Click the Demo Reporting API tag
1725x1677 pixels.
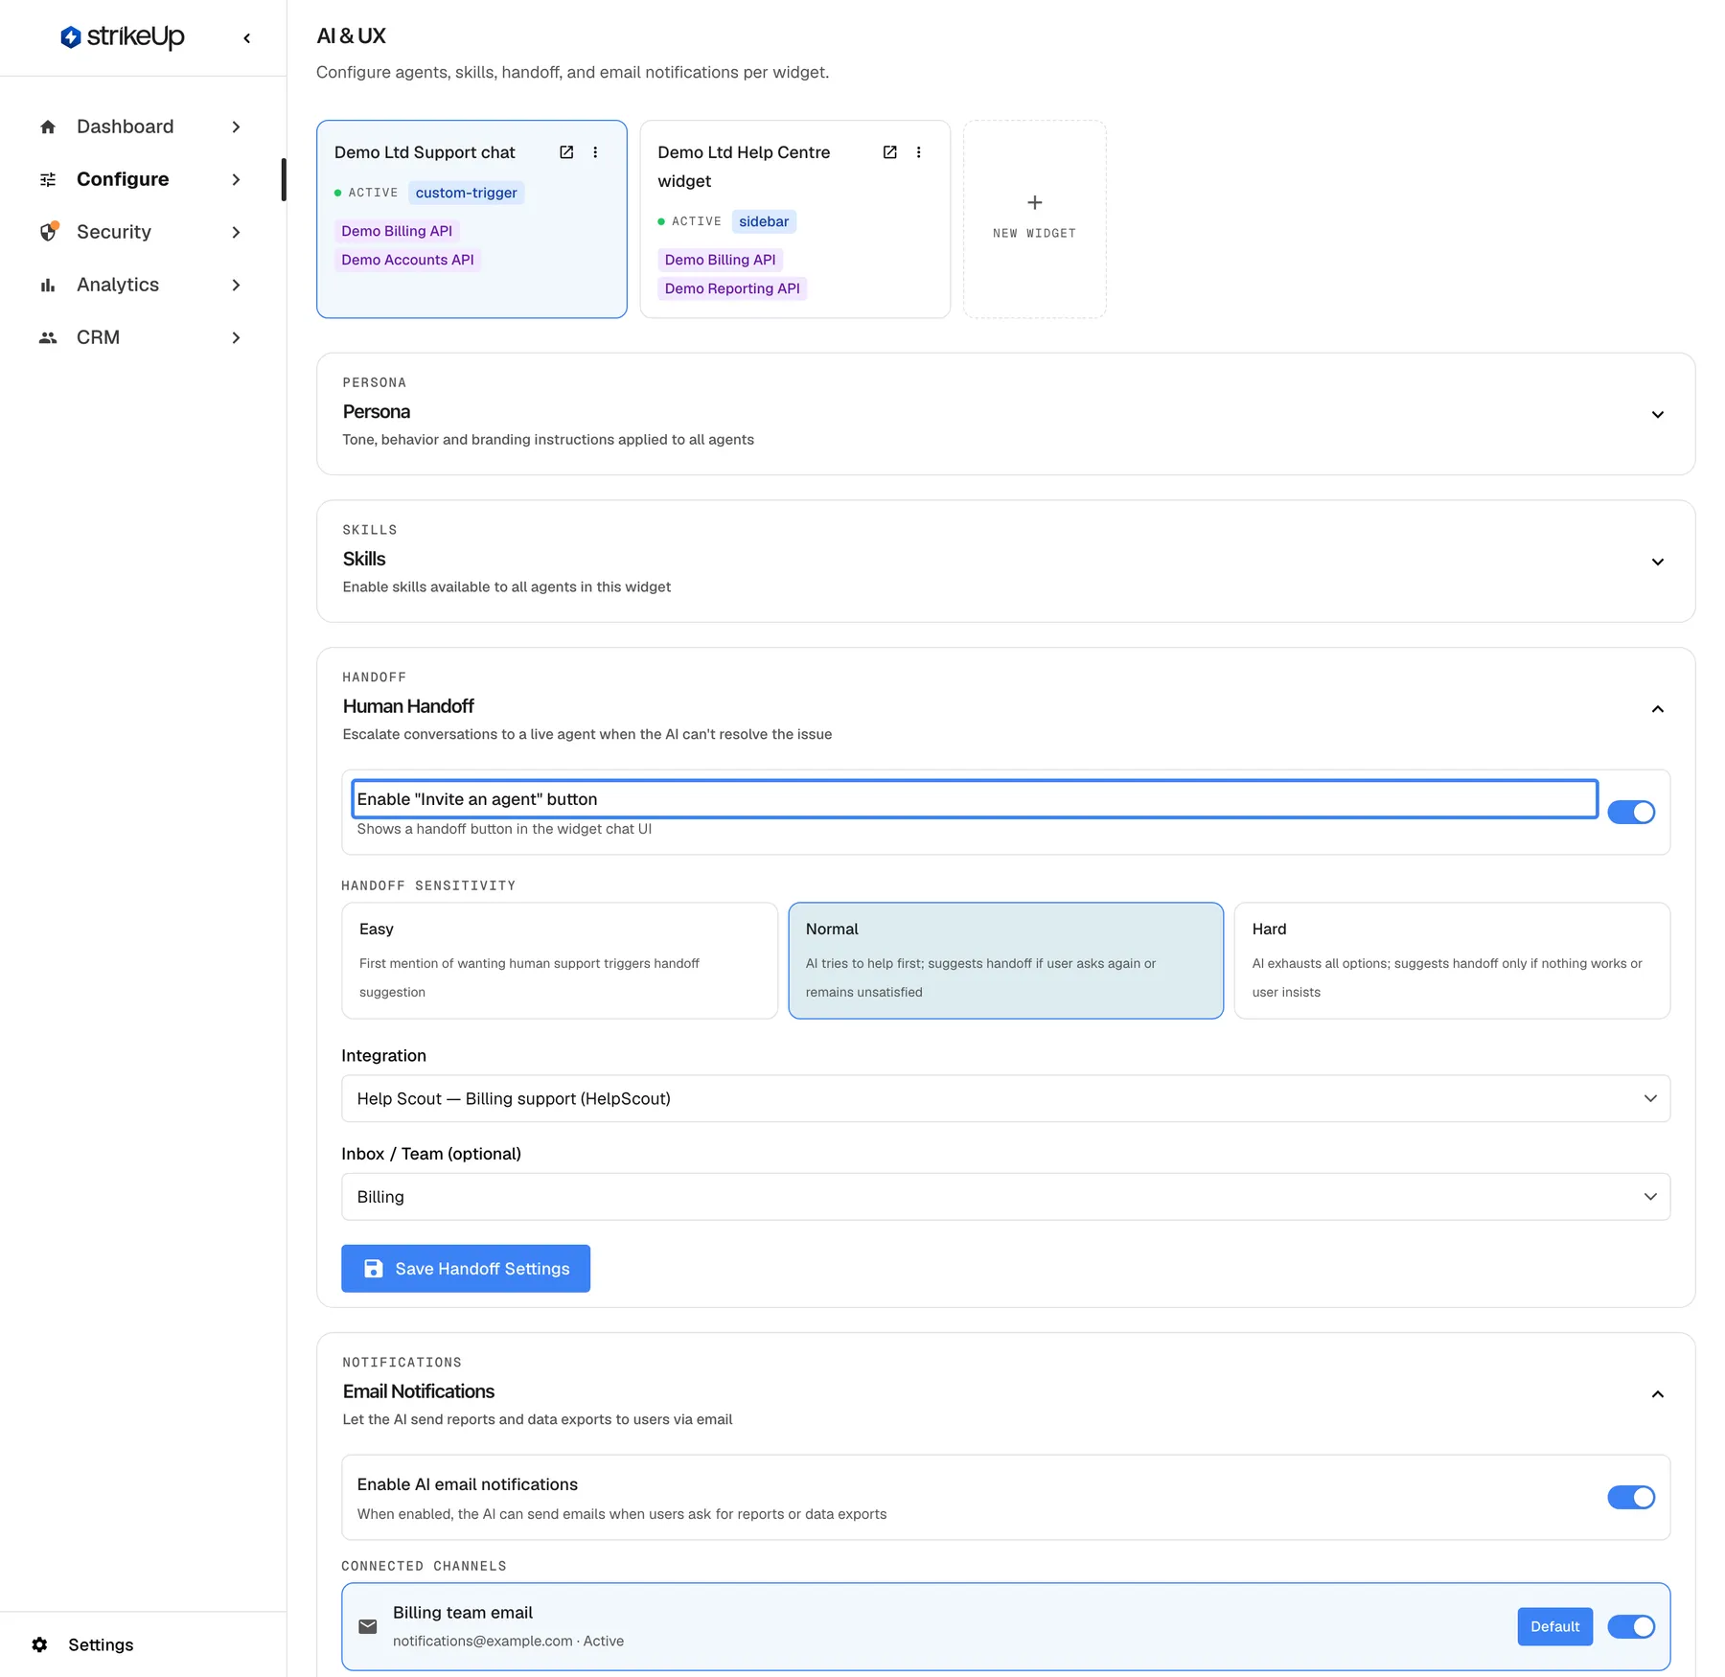point(732,288)
